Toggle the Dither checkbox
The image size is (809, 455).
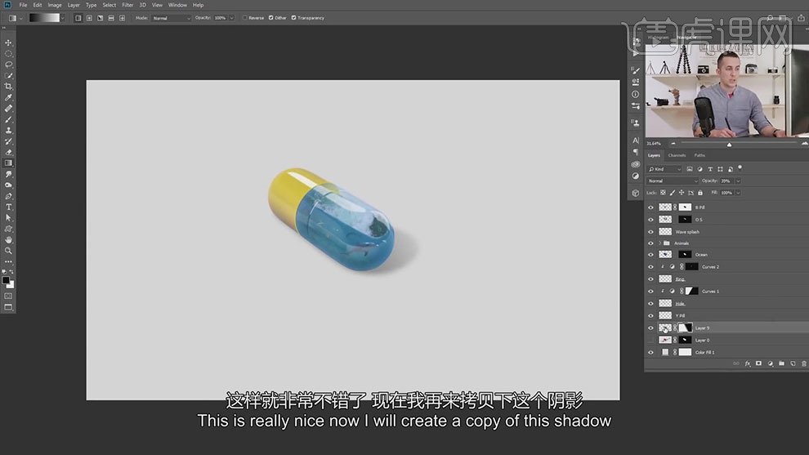pos(270,18)
